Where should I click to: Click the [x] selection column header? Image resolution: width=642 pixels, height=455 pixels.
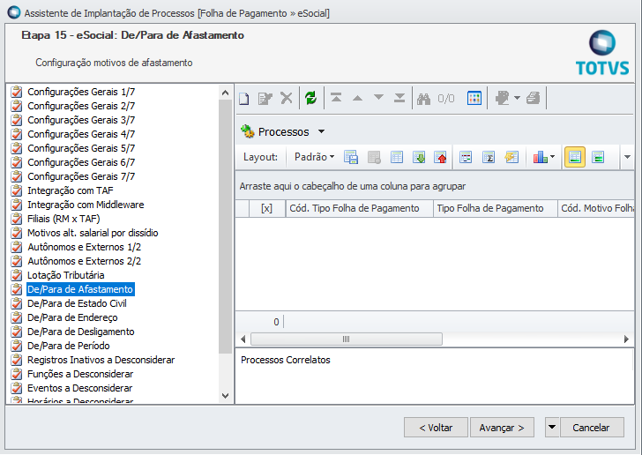click(266, 208)
